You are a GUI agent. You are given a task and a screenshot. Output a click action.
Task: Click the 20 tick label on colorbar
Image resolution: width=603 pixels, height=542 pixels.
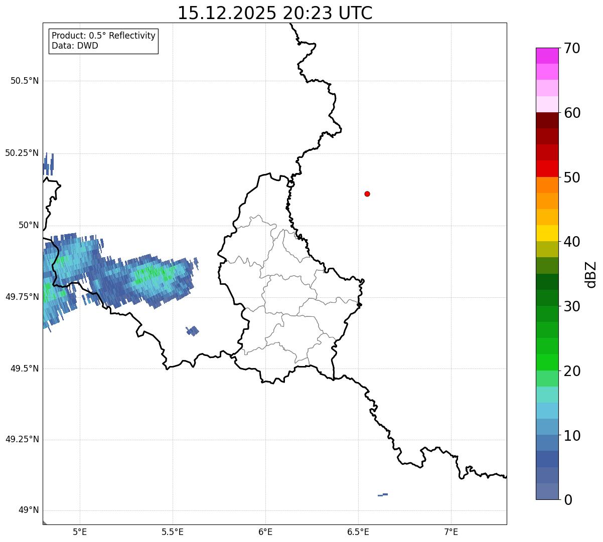[572, 371]
